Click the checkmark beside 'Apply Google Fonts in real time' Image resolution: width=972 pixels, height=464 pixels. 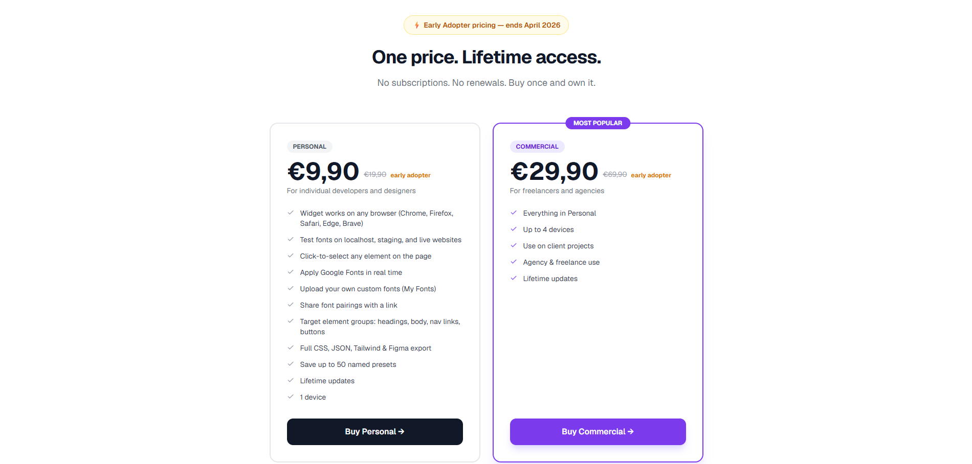point(291,272)
